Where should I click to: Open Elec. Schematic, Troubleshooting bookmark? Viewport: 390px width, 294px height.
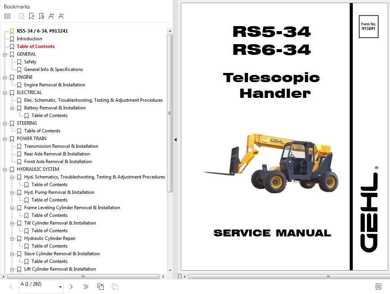pos(94,100)
